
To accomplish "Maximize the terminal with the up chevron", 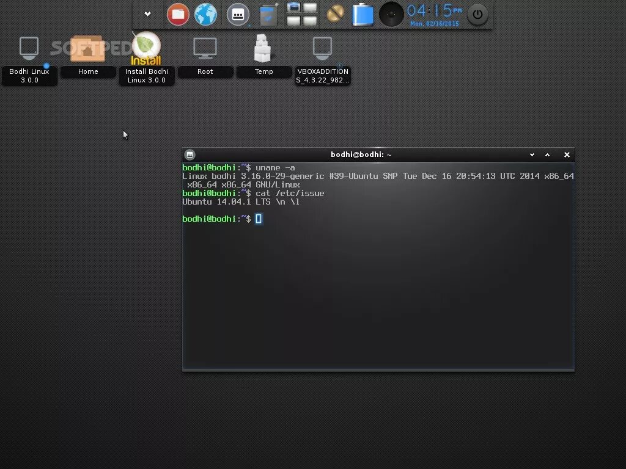I will [547, 155].
